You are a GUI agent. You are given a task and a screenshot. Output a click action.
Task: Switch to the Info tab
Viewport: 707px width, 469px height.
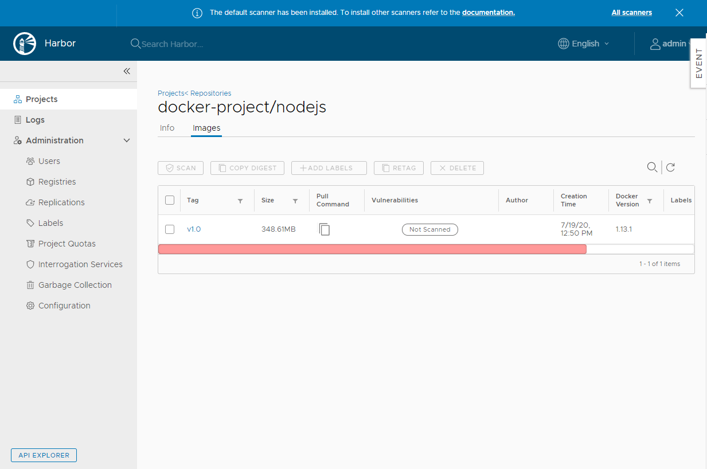[167, 128]
